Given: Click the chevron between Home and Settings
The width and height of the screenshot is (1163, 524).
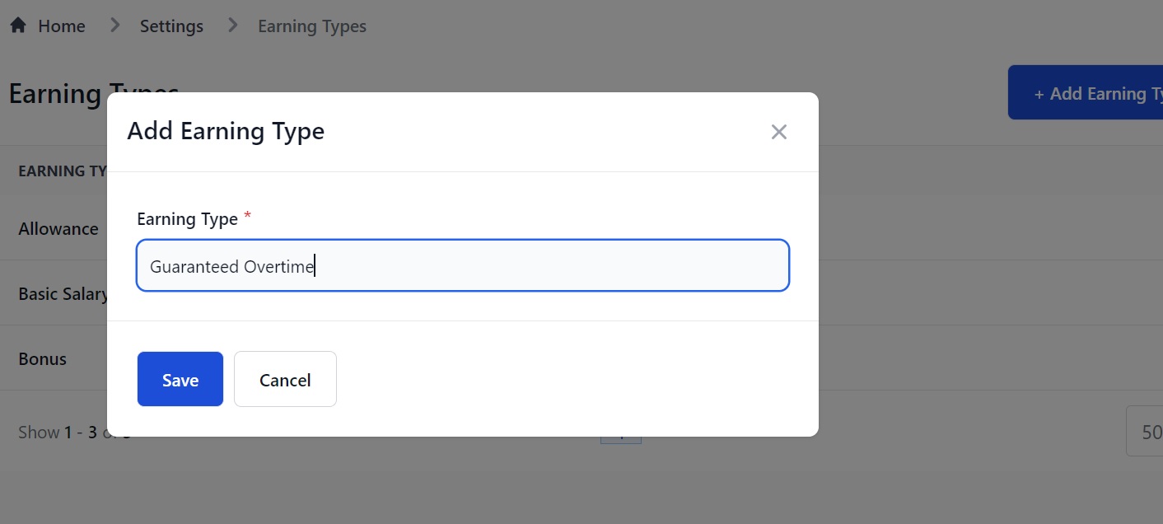Looking at the screenshot, I should coord(114,26).
